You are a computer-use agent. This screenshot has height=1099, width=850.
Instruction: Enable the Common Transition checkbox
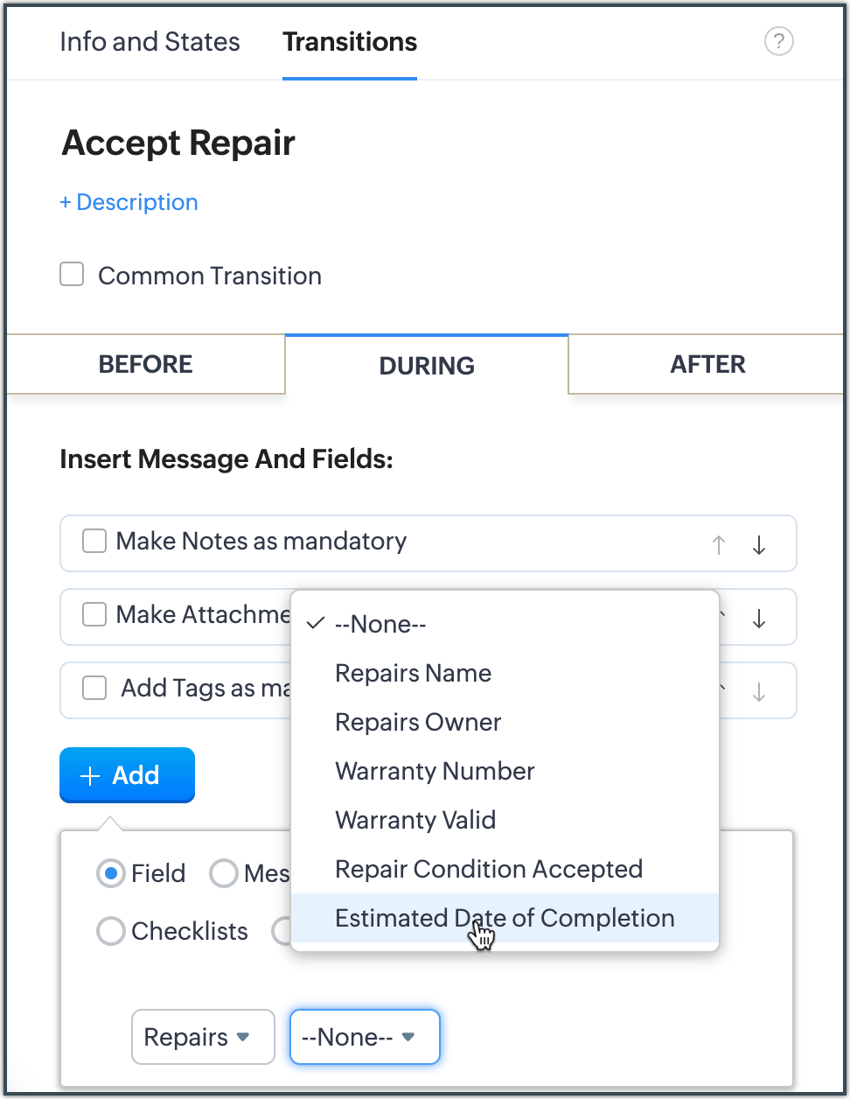tap(72, 275)
